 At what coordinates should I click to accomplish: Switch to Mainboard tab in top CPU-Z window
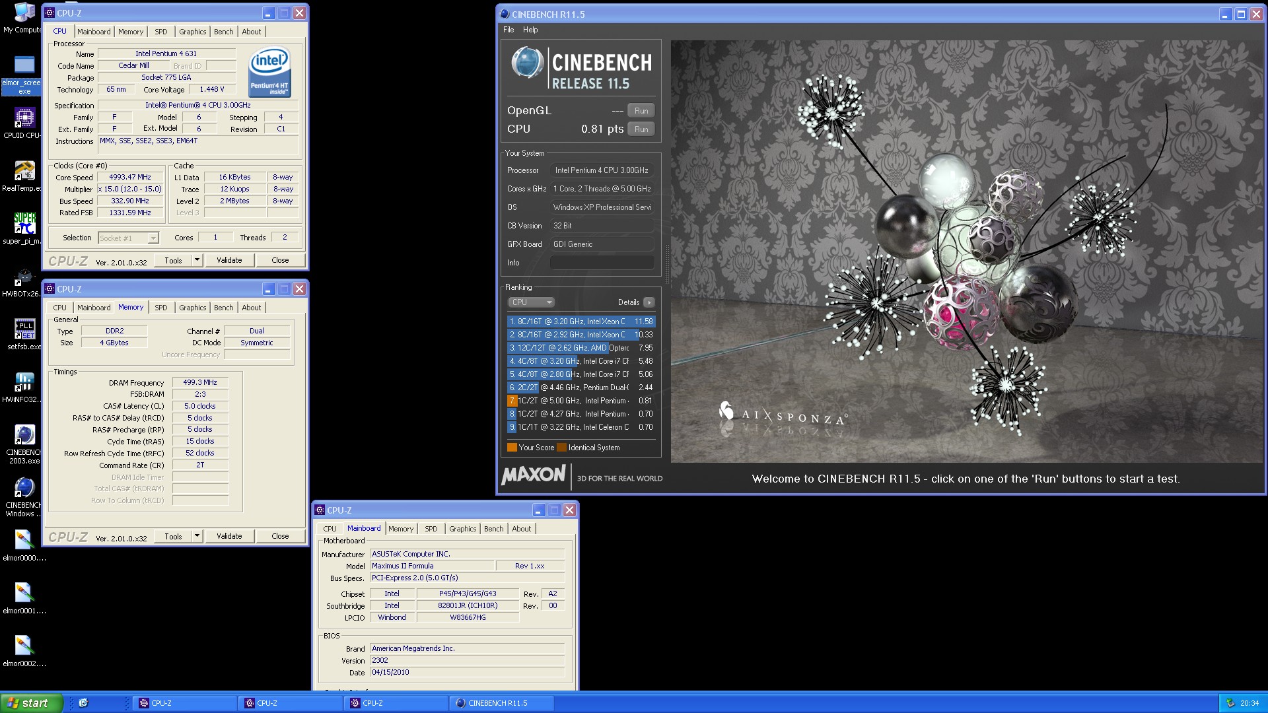pyautogui.click(x=94, y=32)
